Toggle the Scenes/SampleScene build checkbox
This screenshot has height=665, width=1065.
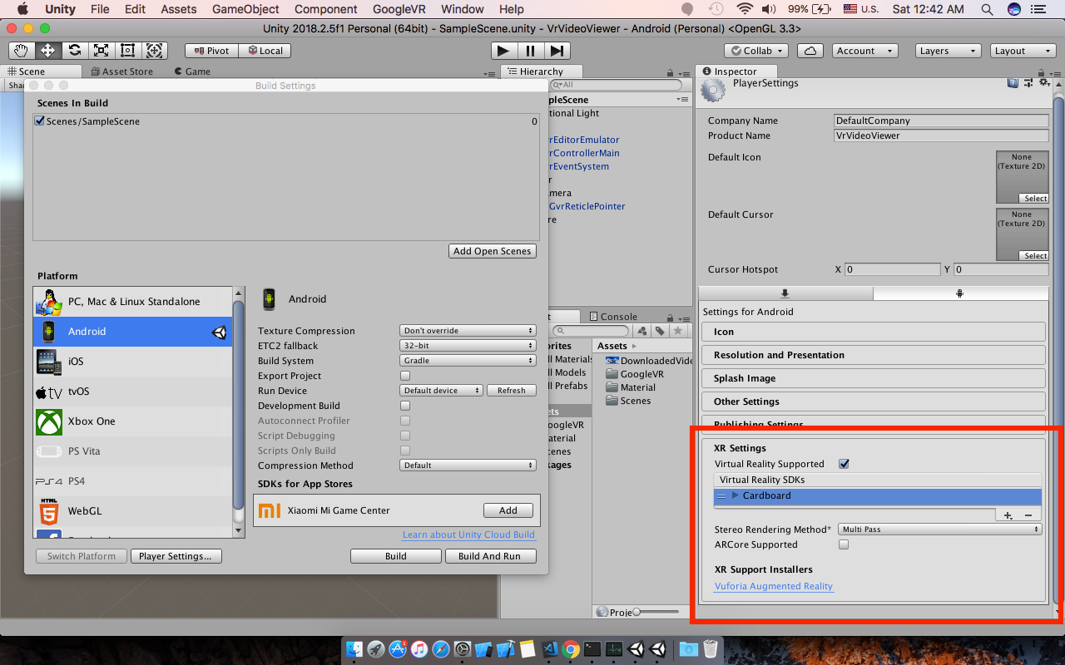pyautogui.click(x=39, y=121)
